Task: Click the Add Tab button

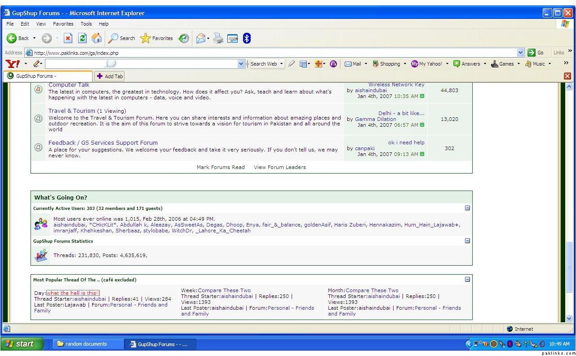Action: click(x=110, y=76)
